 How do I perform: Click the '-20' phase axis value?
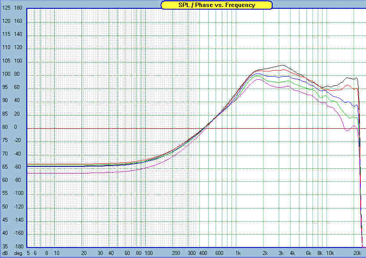tap(18, 140)
